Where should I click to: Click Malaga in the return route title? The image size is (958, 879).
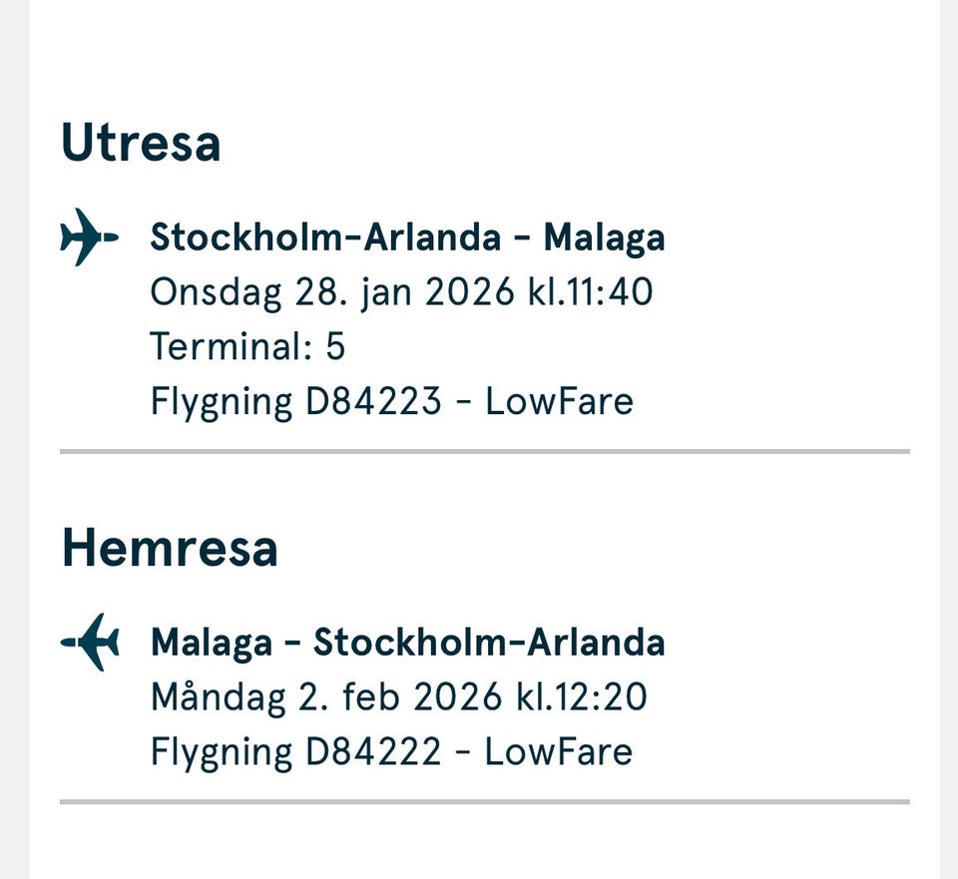pos(211,642)
